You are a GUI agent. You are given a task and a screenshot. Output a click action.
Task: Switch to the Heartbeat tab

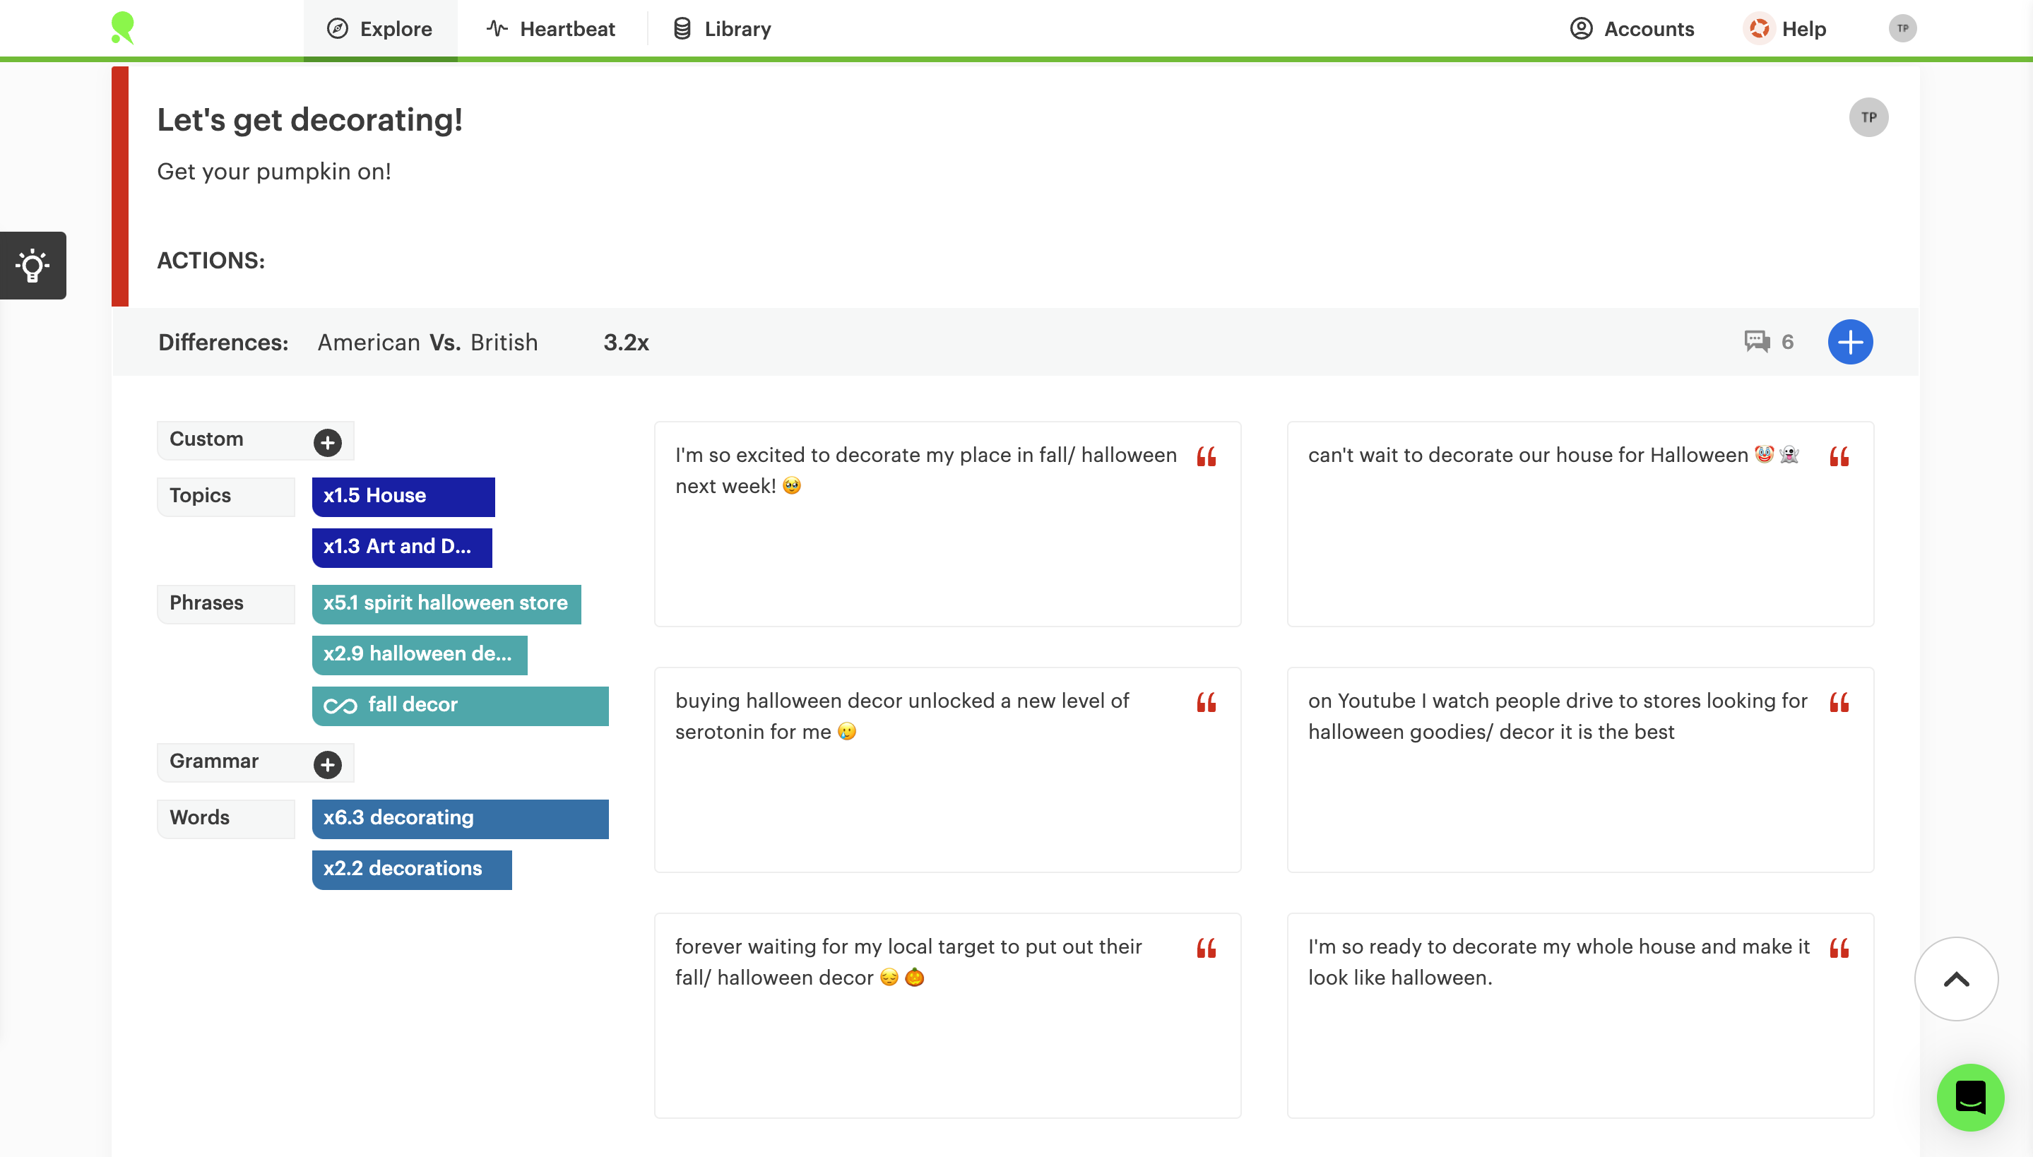point(550,30)
